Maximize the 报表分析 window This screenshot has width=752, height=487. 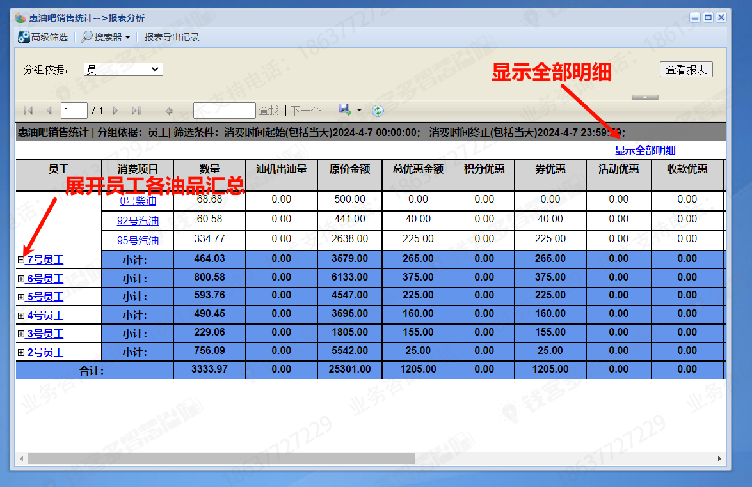(708, 18)
